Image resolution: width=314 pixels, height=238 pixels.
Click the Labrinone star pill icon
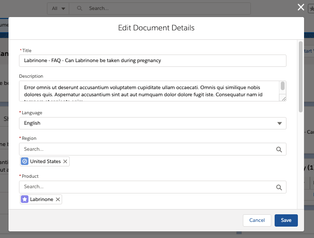pyautogui.click(x=25, y=200)
